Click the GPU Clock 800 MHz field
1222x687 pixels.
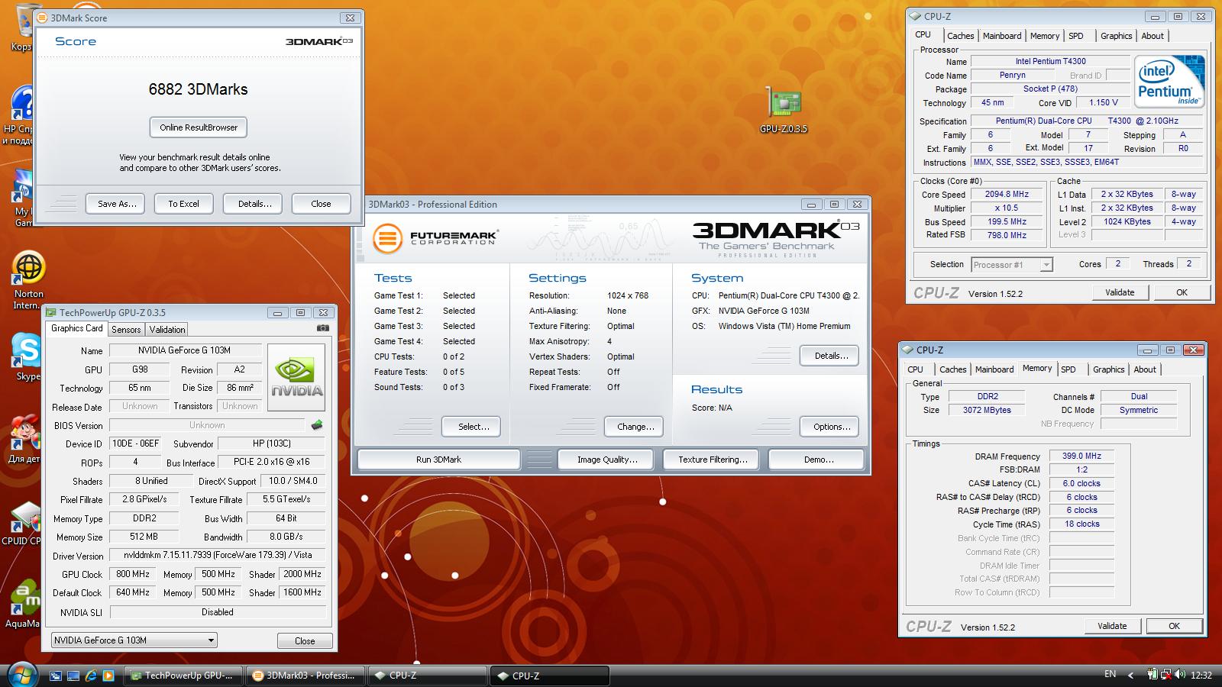[133, 574]
